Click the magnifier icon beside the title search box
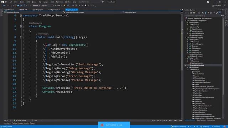The height and width of the screenshot is (128, 228). click(x=103, y=2)
